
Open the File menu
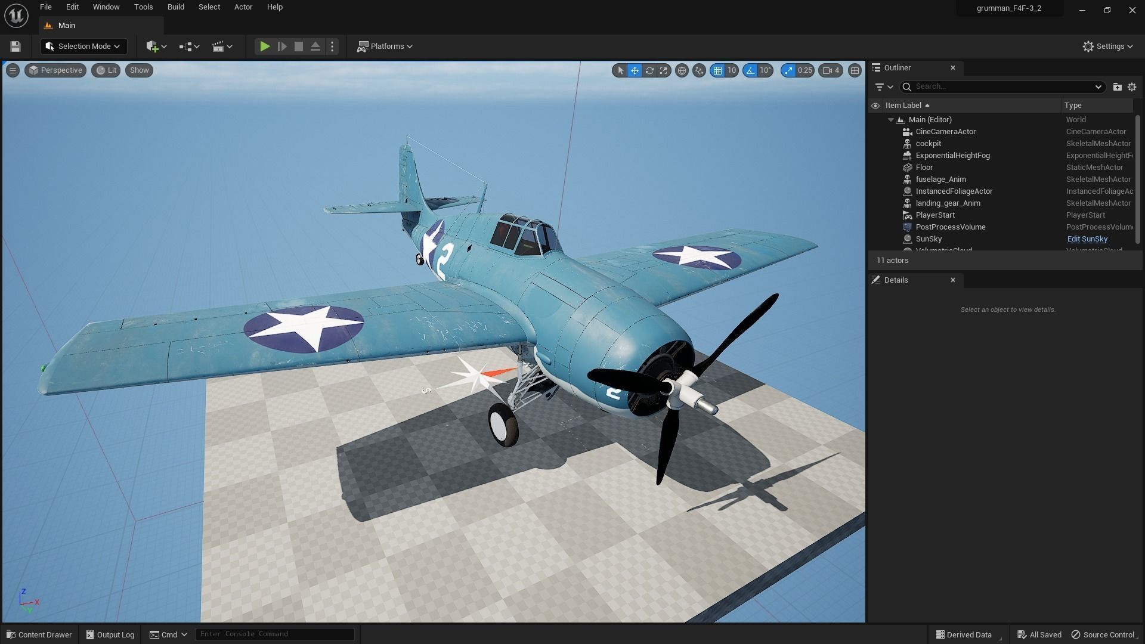45,7
